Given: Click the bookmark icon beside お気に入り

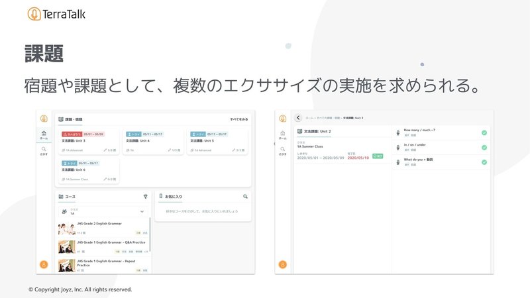Looking at the screenshot, I should click(161, 196).
